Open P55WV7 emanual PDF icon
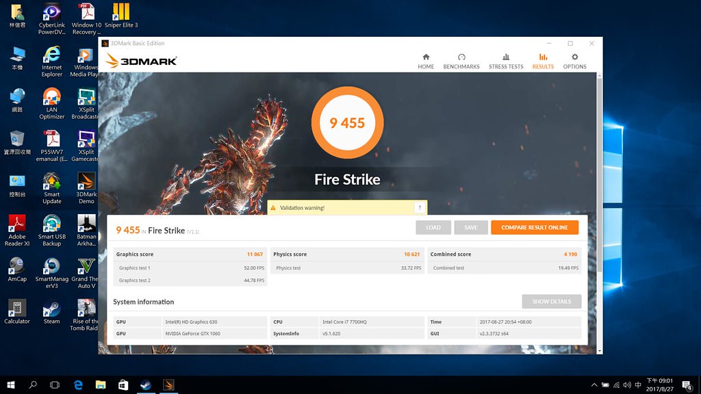This screenshot has height=394, width=701. [52, 146]
